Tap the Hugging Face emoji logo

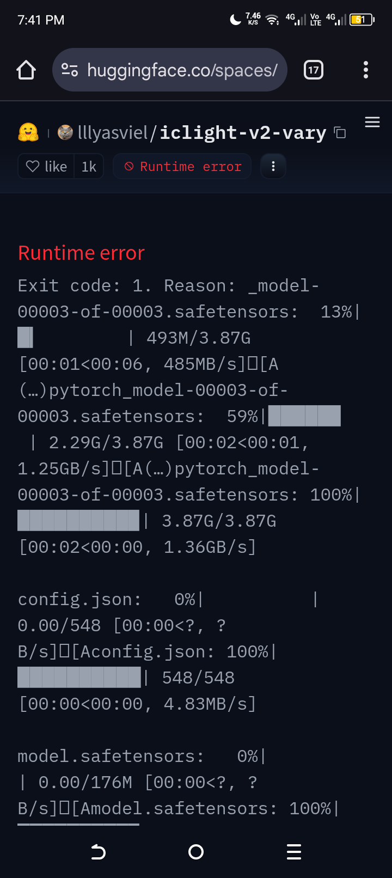pyautogui.click(x=28, y=132)
